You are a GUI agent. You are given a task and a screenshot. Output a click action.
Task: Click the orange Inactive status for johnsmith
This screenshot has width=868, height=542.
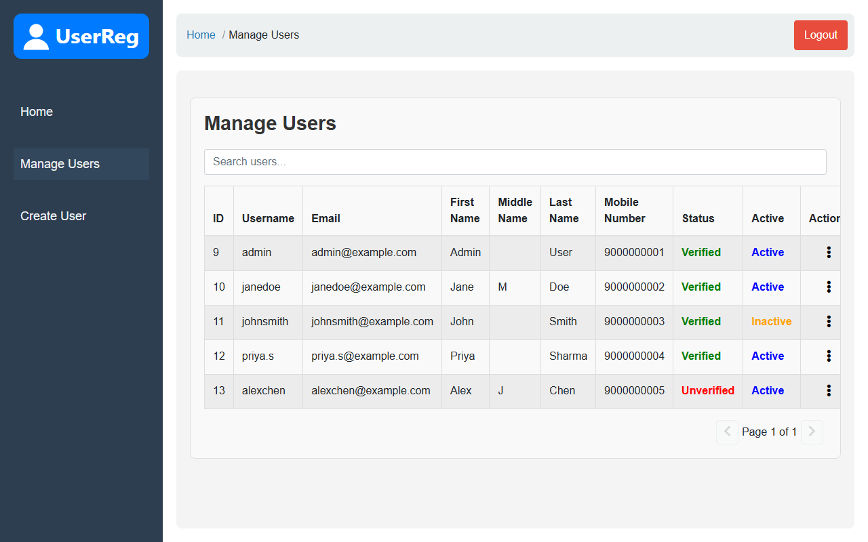(771, 322)
